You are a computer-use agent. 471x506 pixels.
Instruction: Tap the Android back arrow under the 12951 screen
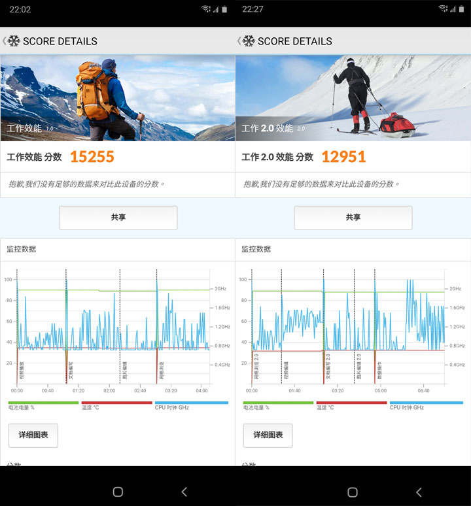pos(419,492)
